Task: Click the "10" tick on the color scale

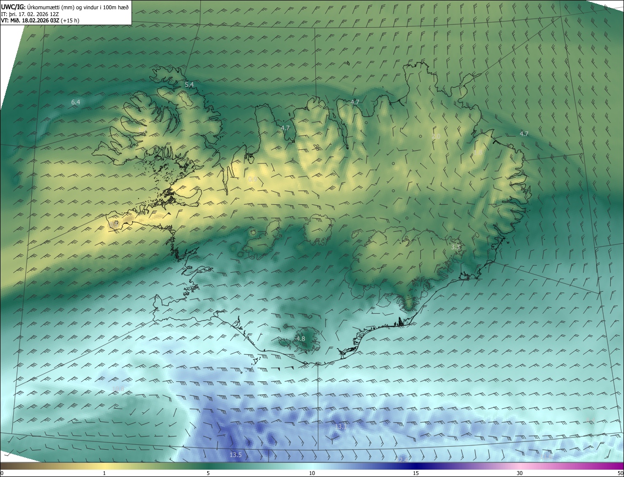Action: [x=312, y=474]
